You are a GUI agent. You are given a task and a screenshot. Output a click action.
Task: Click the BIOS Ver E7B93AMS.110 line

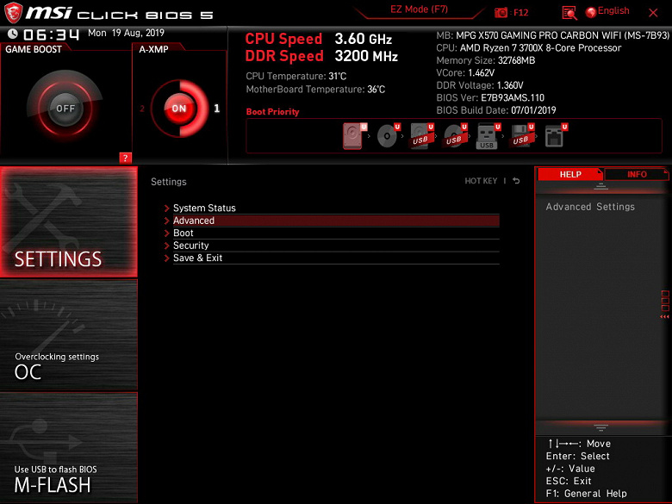click(490, 97)
